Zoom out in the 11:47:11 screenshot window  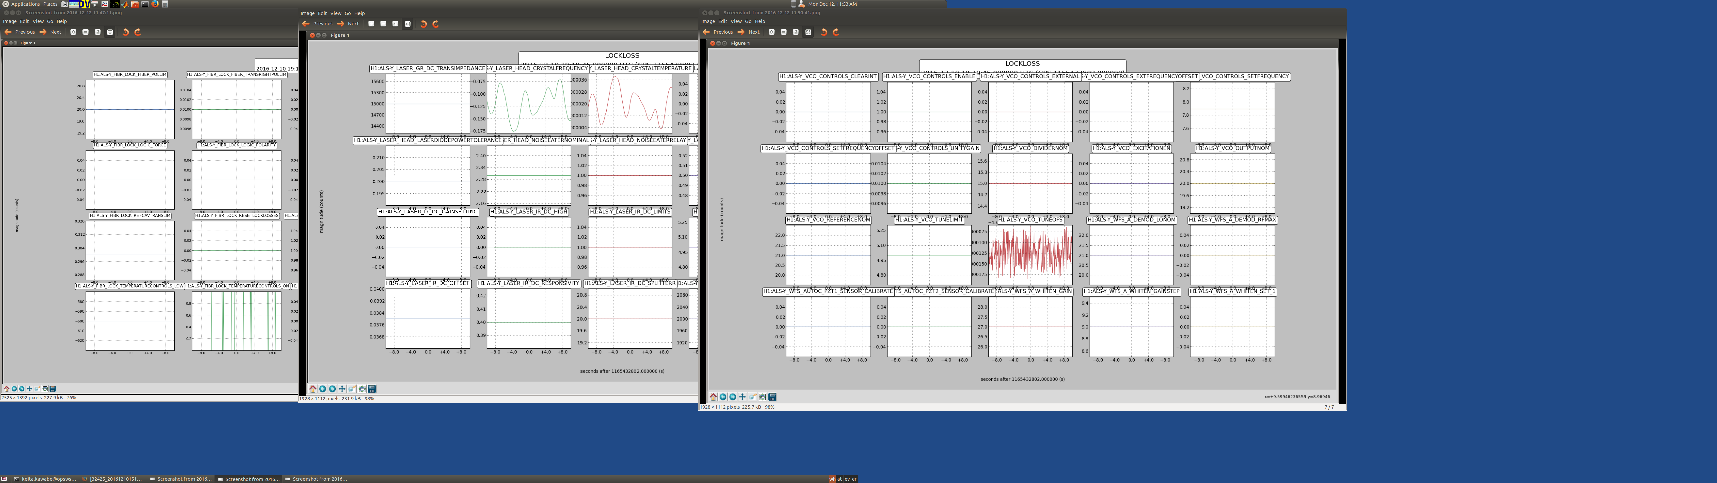(x=85, y=32)
